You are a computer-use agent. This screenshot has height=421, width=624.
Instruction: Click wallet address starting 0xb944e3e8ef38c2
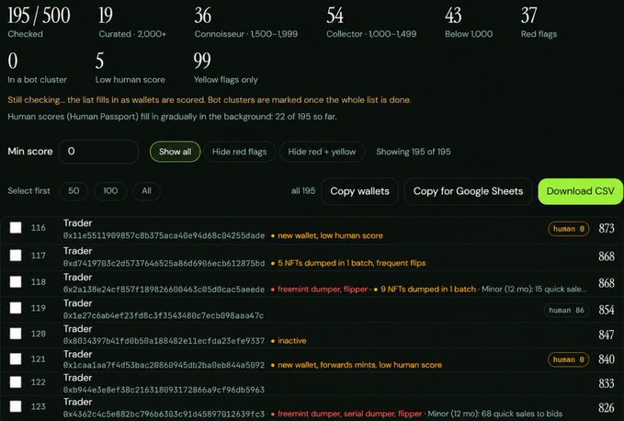pyautogui.click(x=164, y=390)
